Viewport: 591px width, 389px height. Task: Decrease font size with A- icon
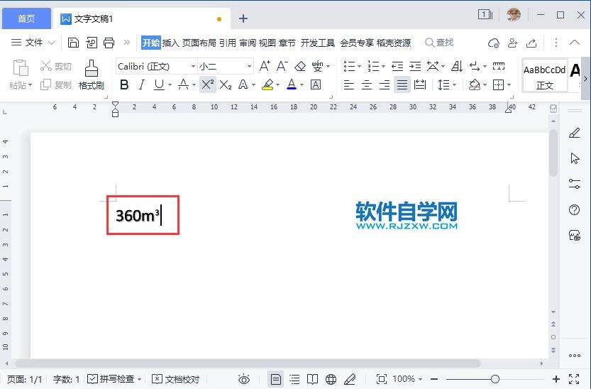pos(282,66)
